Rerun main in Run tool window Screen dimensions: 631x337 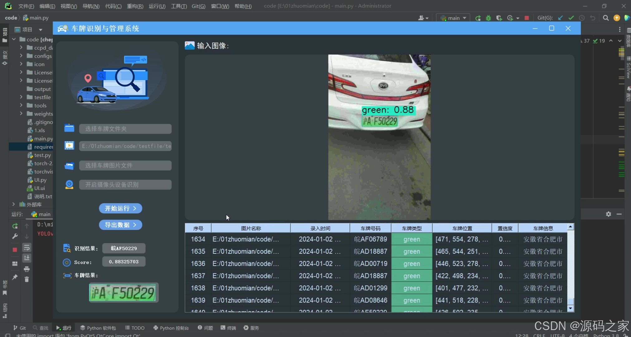pyautogui.click(x=15, y=226)
